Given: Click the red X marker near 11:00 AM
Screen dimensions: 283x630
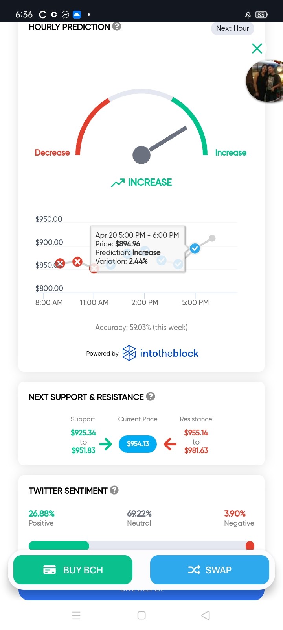Looking at the screenshot, I should (77, 261).
